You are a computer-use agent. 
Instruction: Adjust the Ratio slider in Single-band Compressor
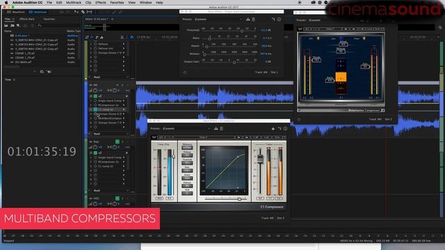click(x=209, y=39)
